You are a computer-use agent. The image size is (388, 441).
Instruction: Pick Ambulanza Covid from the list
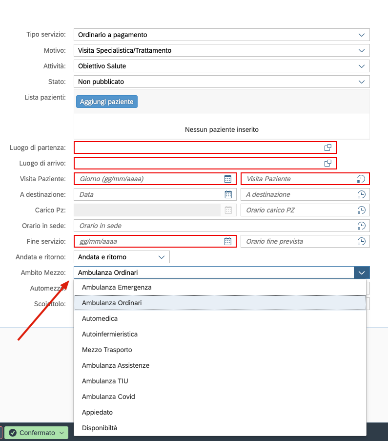click(x=108, y=397)
